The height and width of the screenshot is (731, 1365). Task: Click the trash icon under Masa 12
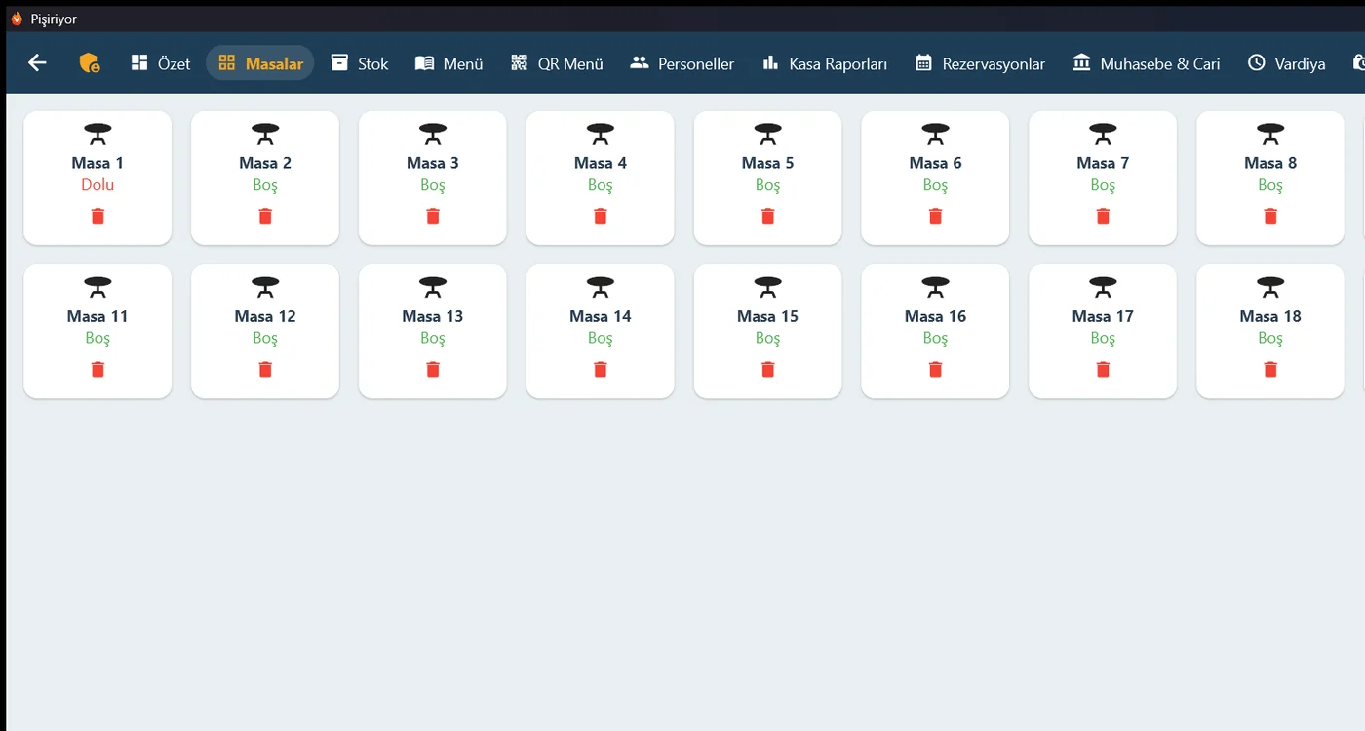click(x=265, y=369)
